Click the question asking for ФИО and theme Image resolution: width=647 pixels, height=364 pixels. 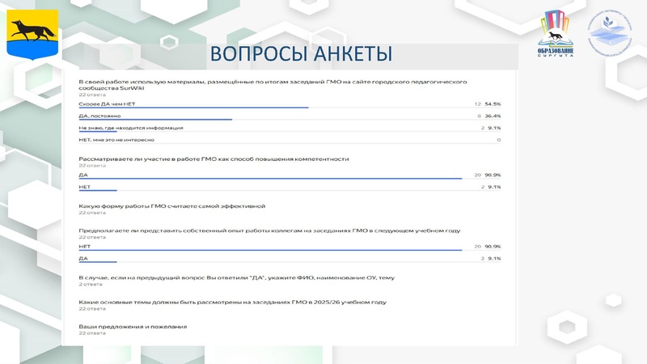[236, 277]
